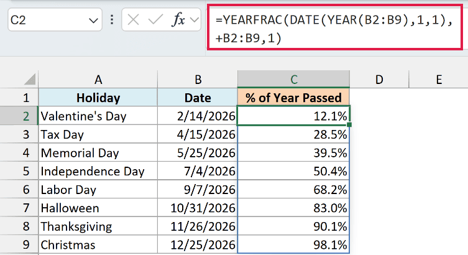This screenshot has width=468, height=255.
Task: Click the date 10/31/2026
Action: [x=198, y=208]
